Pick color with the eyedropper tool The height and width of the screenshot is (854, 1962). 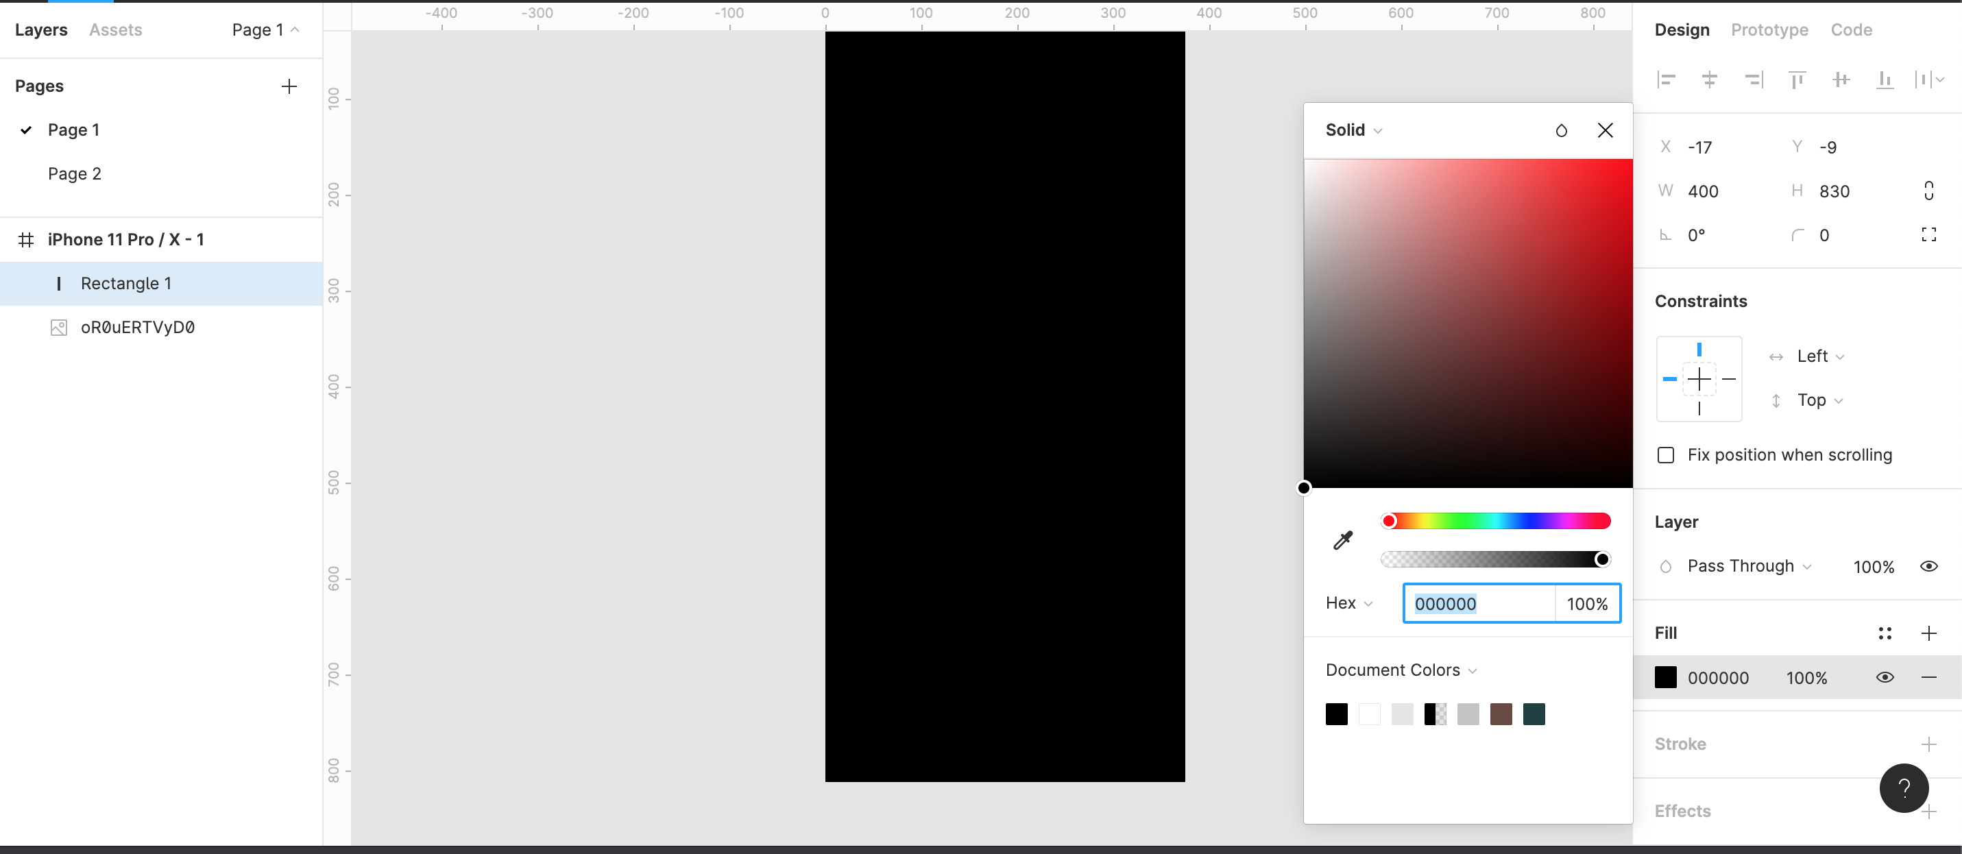point(1343,540)
